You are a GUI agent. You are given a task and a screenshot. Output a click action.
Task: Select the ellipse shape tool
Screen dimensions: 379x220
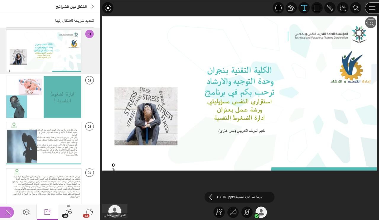pos(278,8)
